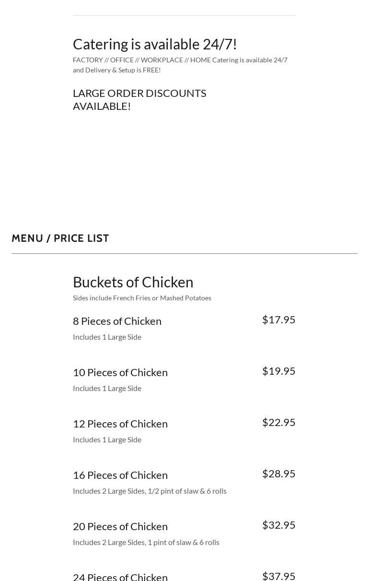Click the "Buckets of Chicken" heading

(x=133, y=282)
